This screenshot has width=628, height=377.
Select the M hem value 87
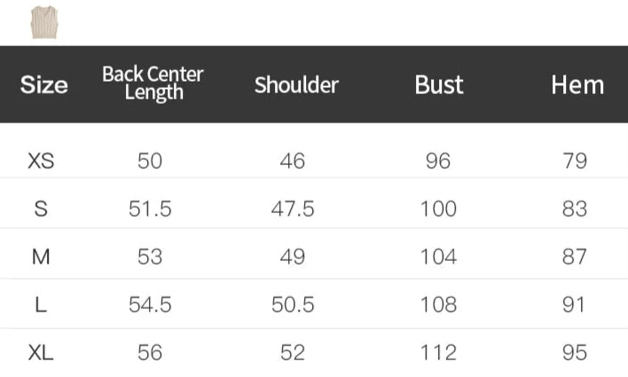[x=575, y=257]
